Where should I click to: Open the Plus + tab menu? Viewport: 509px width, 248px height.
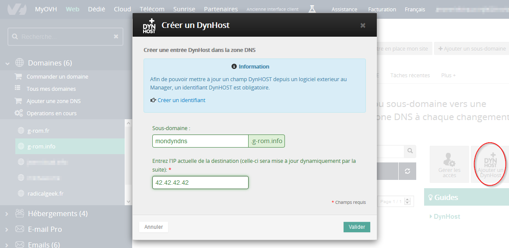click(x=448, y=75)
